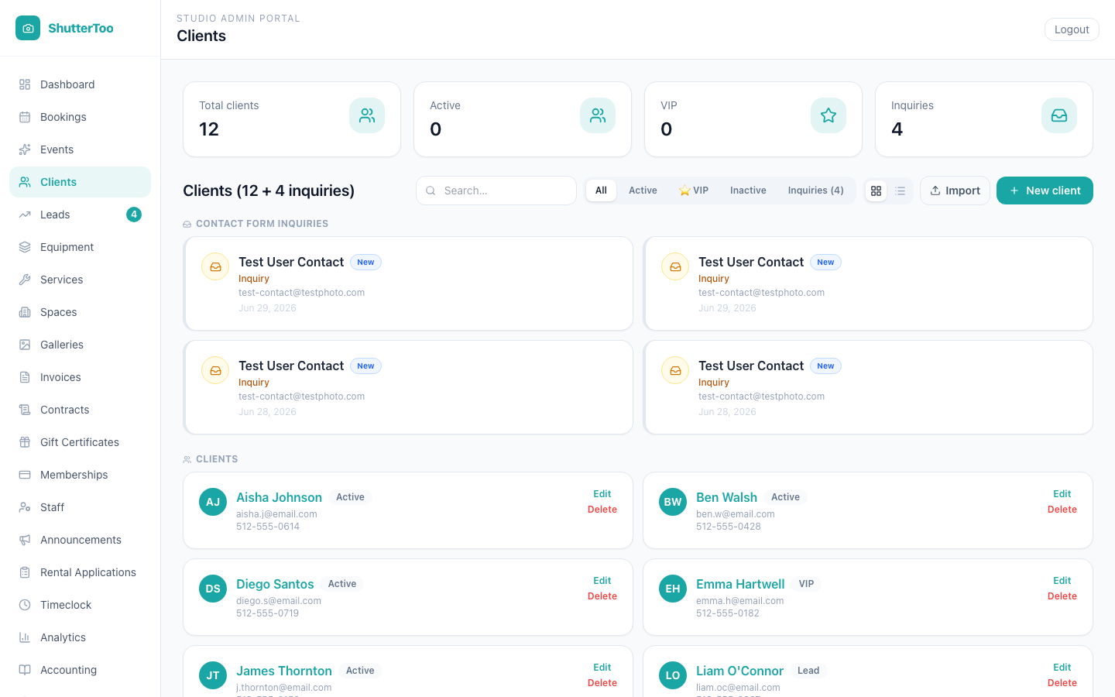Open Bookings from the sidebar
The height and width of the screenshot is (697, 1115).
coord(80,117)
